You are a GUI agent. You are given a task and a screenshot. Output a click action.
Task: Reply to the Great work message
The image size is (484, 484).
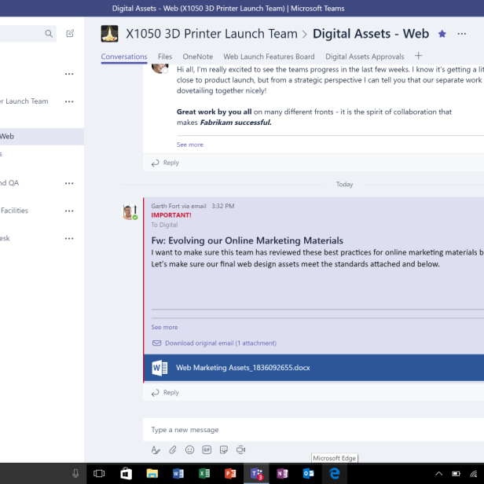(165, 163)
